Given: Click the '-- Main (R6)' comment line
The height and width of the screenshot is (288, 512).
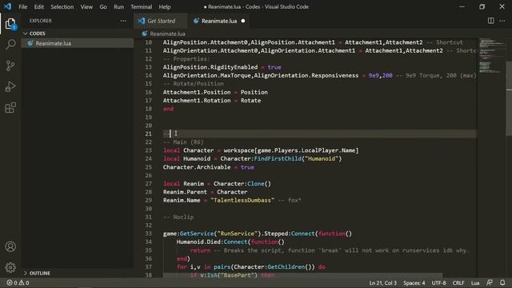Looking at the screenshot, I should click(x=183, y=142).
